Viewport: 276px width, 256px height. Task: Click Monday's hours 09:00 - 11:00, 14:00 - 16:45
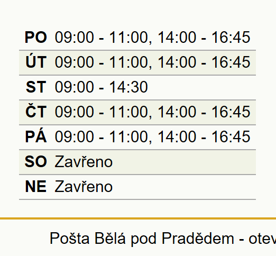point(152,38)
